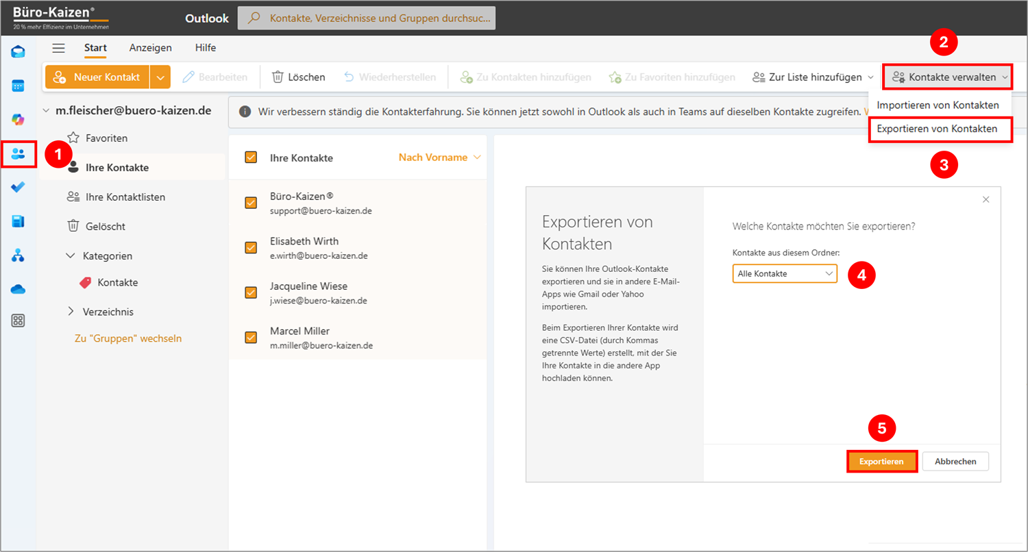Click Zu Favoriten hinzufügen
This screenshot has height=552, width=1028.
[672, 77]
